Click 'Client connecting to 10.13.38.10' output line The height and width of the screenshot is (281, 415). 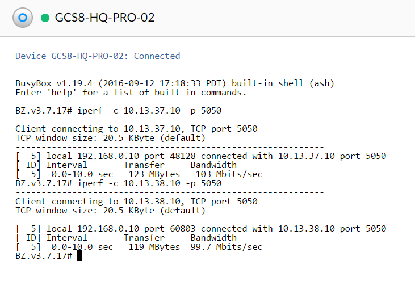pos(136,202)
